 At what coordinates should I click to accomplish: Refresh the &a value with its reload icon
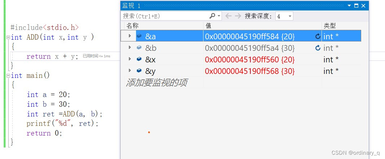tap(318, 36)
